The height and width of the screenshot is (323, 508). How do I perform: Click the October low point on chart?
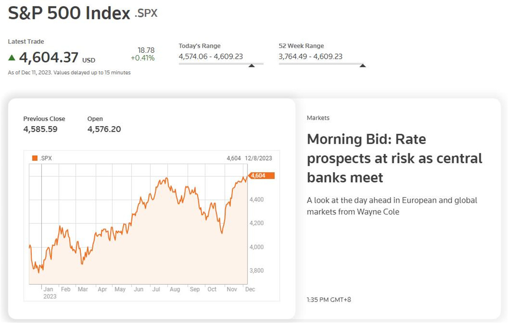click(221, 233)
